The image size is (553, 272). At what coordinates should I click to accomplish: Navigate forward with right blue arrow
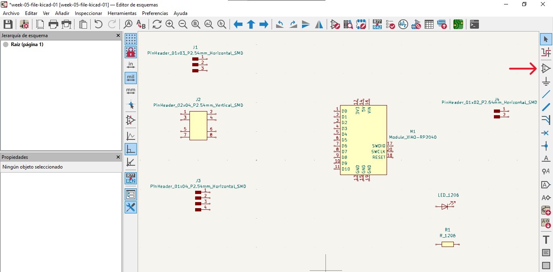click(264, 24)
